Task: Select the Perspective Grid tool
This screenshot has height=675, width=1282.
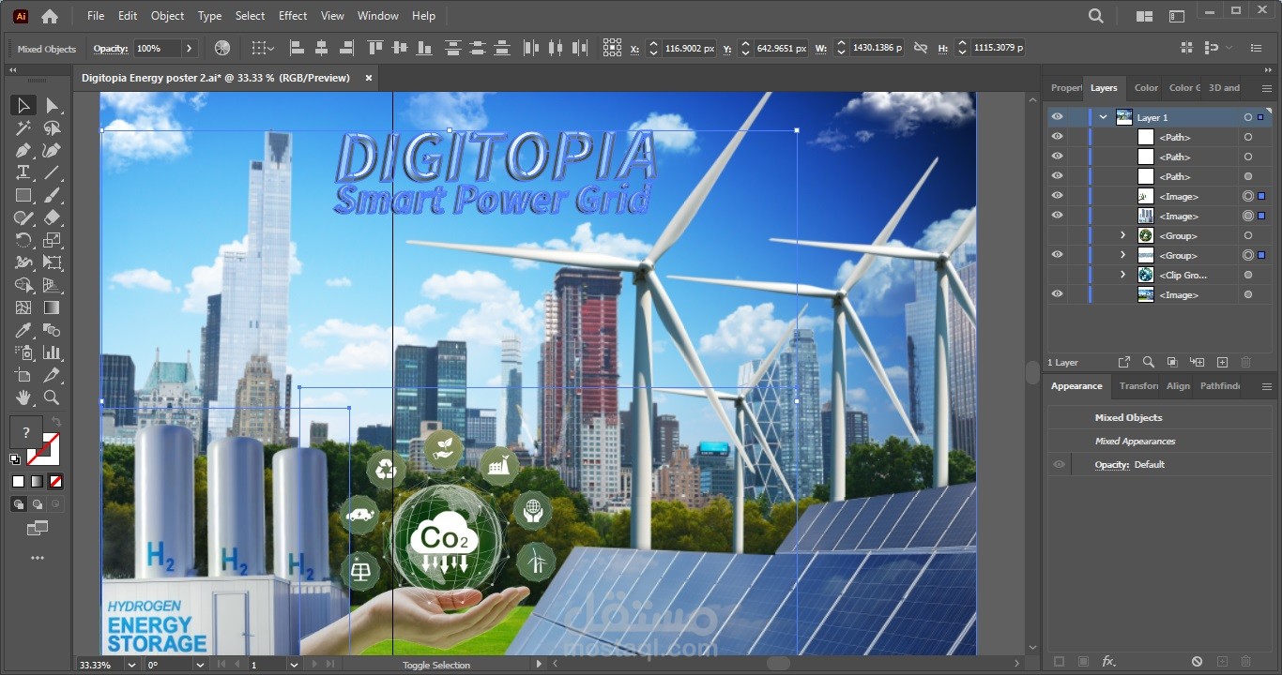Action: tap(53, 286)
